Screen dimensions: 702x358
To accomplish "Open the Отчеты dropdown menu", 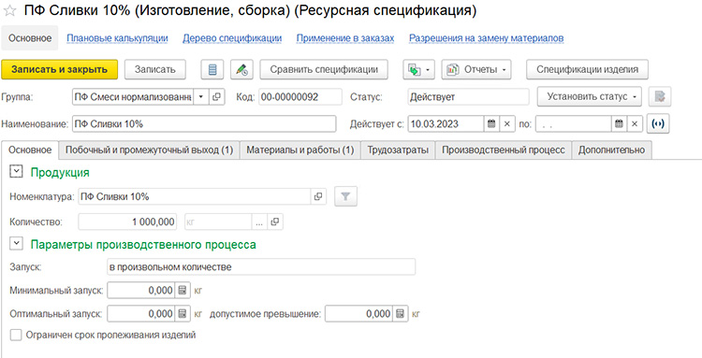I will 476,70.
